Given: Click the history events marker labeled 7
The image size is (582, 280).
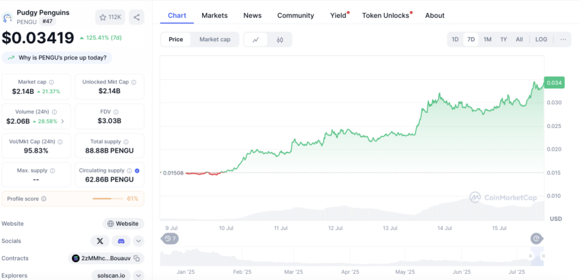Looking at the screenshot, I should click(x=170, y=238).
